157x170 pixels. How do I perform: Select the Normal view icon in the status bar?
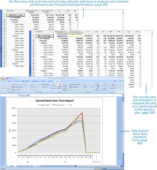click(96, 169)
